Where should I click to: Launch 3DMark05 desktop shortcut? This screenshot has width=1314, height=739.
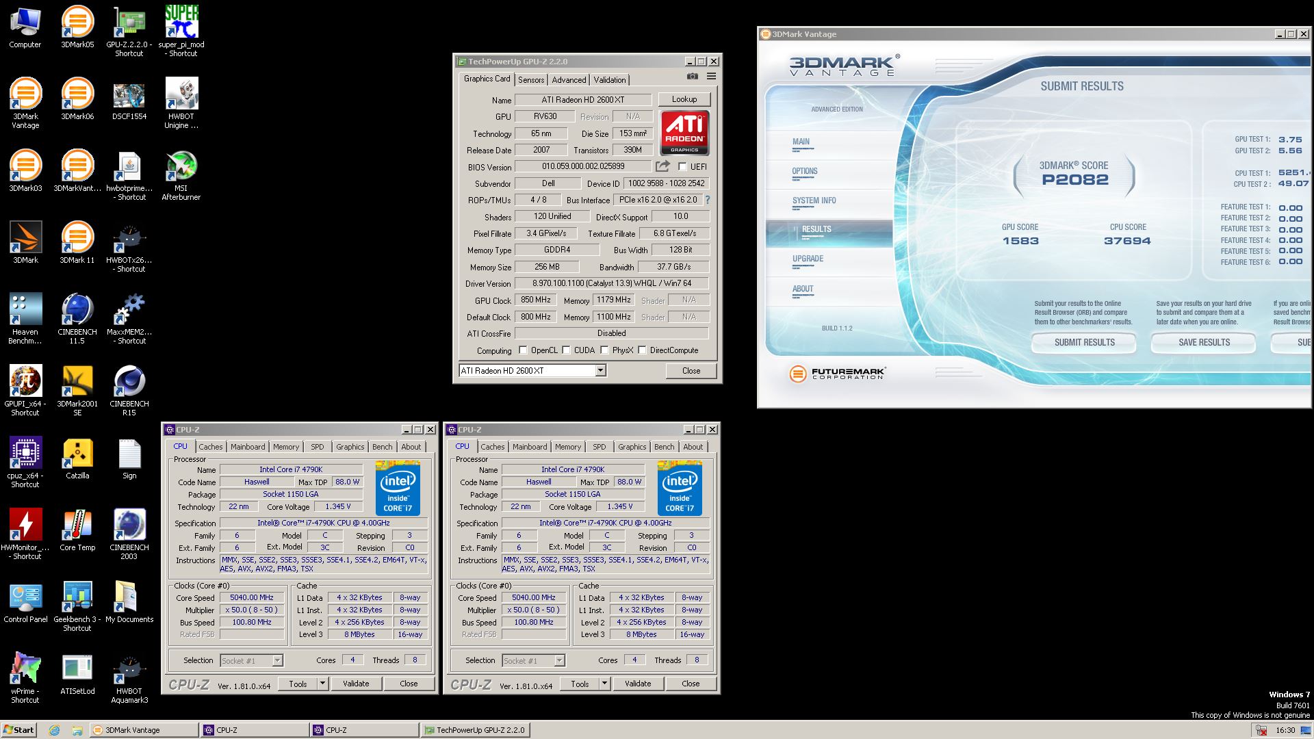coord(77,27)
